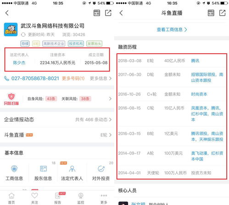Tap the share icon on the left screen

point(108,13)
